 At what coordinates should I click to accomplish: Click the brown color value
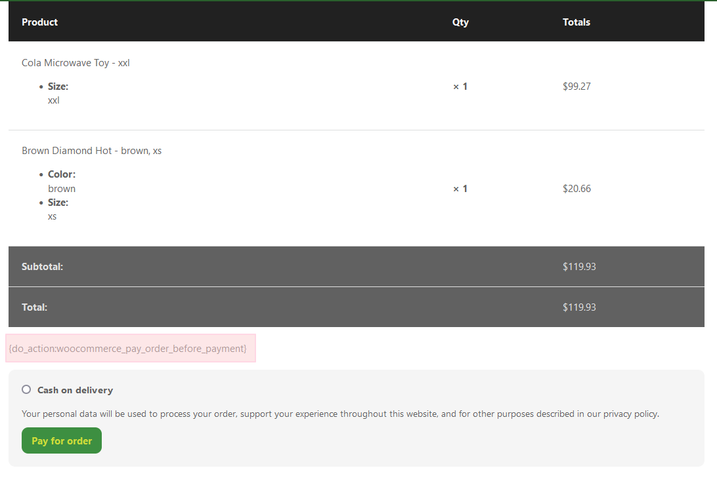(62, 189)
